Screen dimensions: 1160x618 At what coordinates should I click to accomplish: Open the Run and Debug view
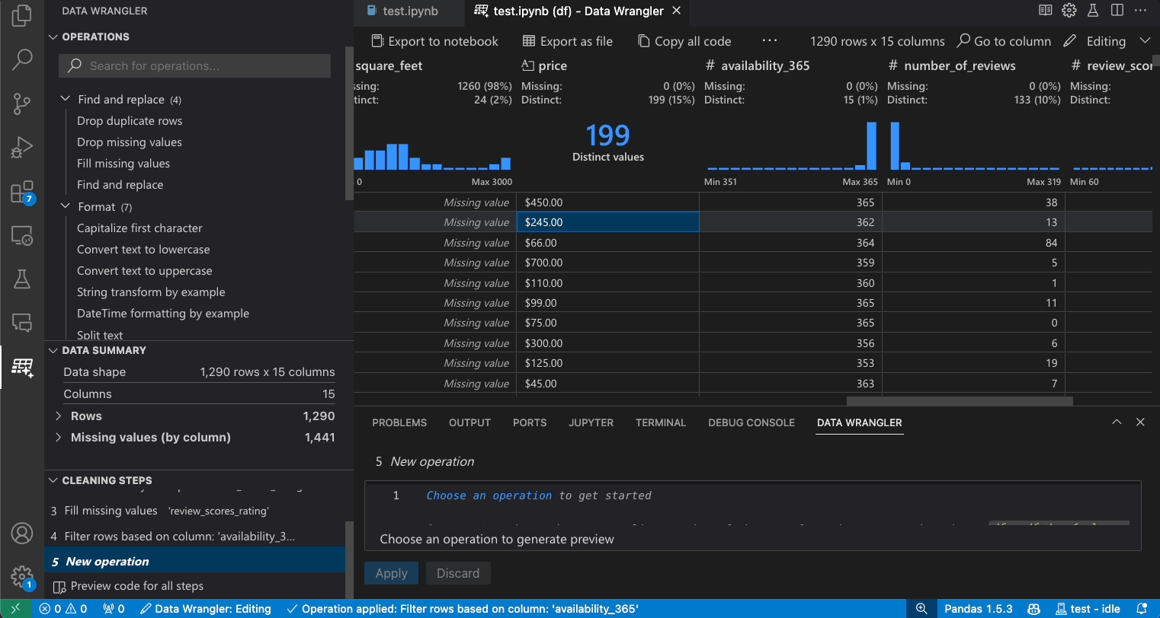[x=22, y=148]
